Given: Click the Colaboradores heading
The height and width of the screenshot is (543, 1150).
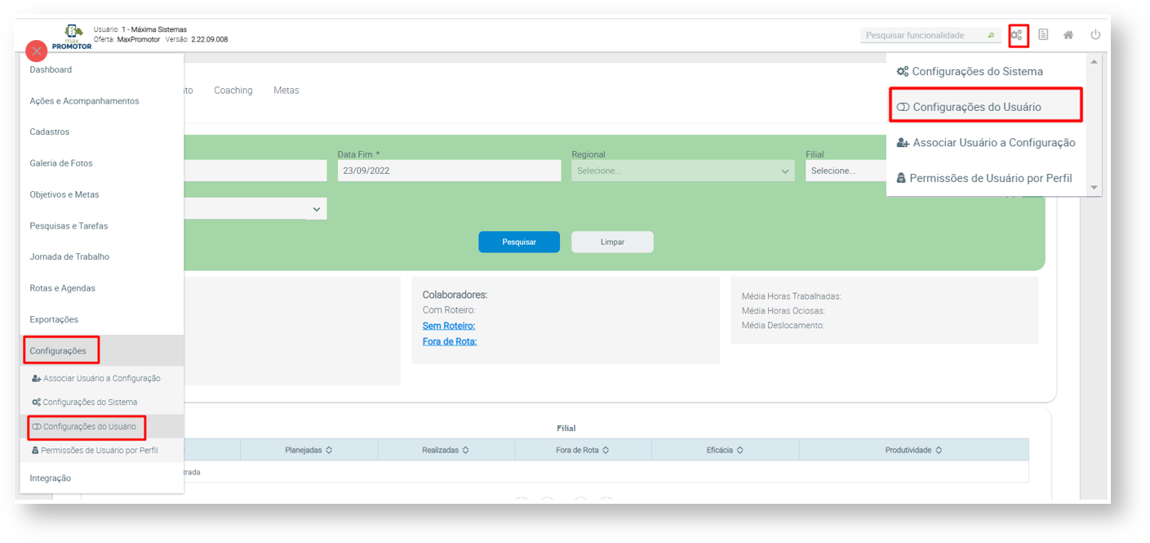Looking at the screenshot, I should coord(455,295).
